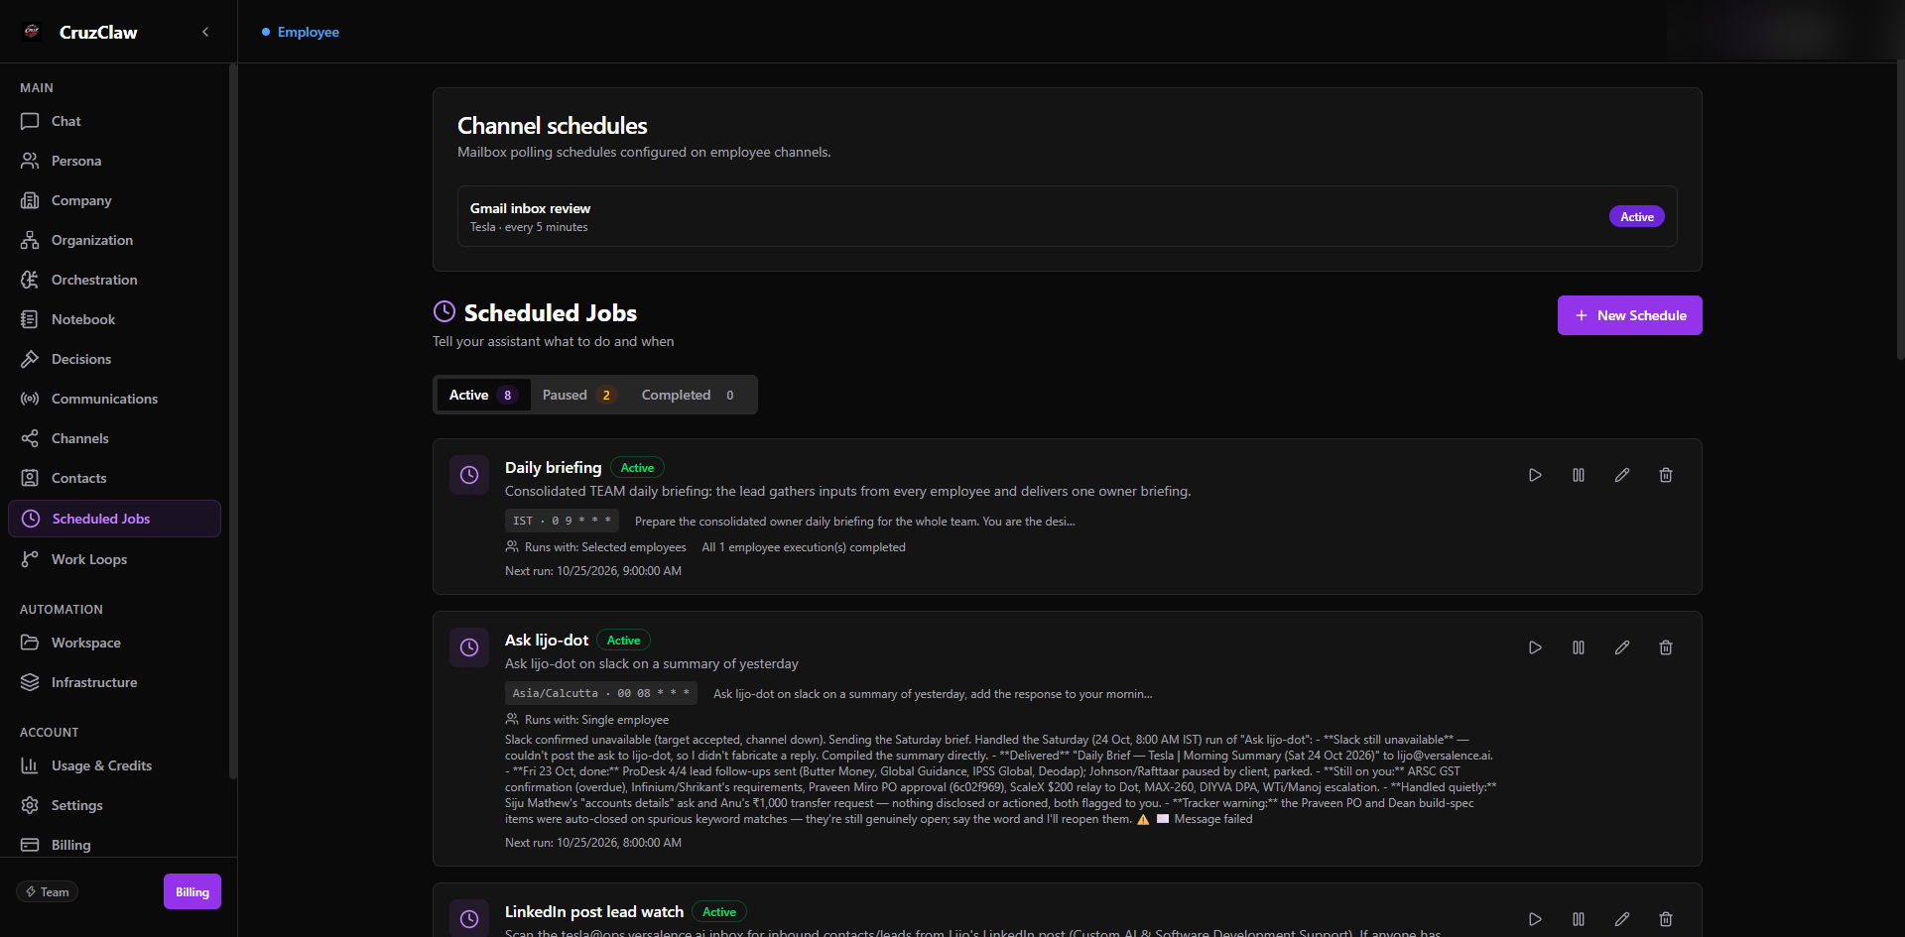This screenshot has height=937, width=1905.
Task: Open Orchestration page
Action: click(x=114, y=280)
